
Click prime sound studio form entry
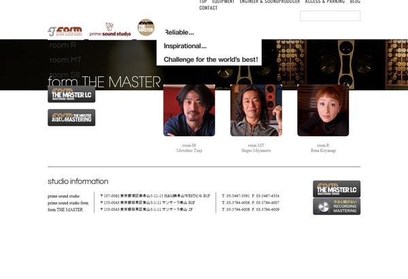point(68,203)
